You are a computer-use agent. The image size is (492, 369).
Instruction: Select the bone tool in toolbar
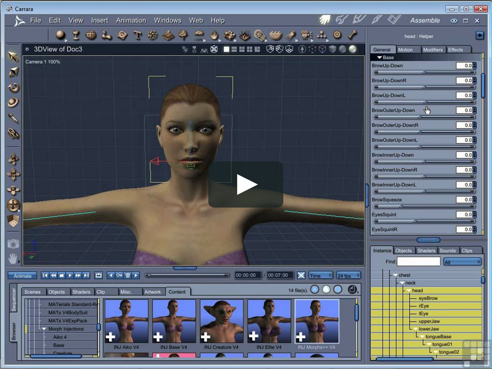352,35
